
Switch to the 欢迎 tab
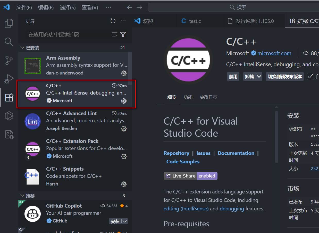154,21
